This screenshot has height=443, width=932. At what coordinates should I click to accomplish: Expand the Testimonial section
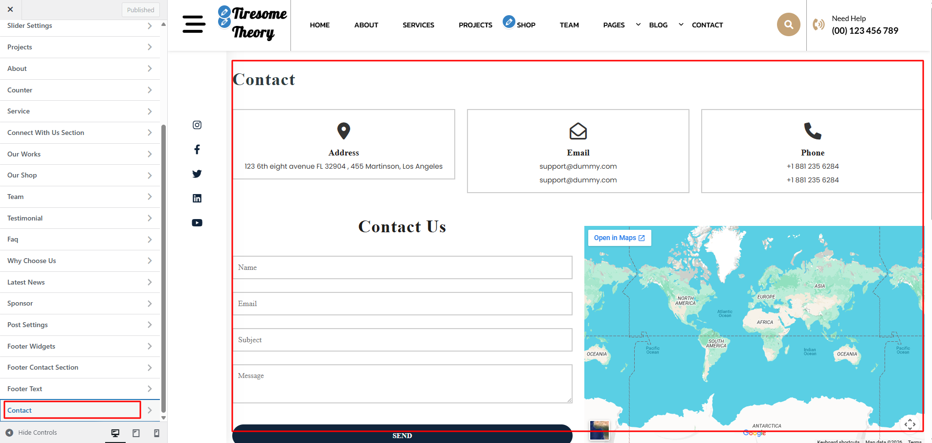click(80, 218)
